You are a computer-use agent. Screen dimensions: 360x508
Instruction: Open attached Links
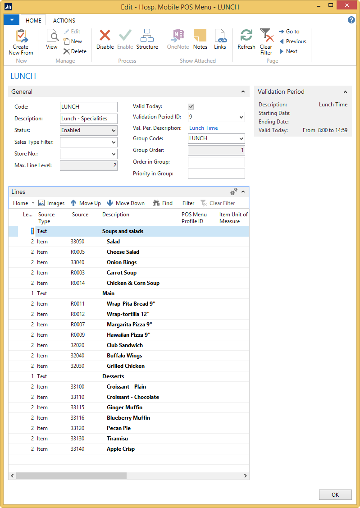coord(220,36)
